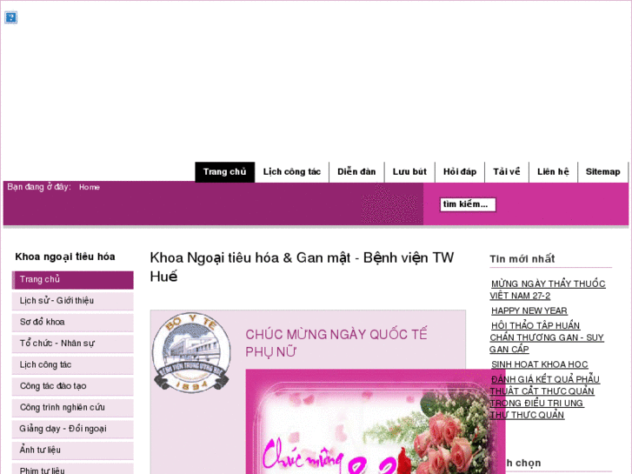Select Trang chủ in the sidebar menu
The image size is (632, 474).
72,280
